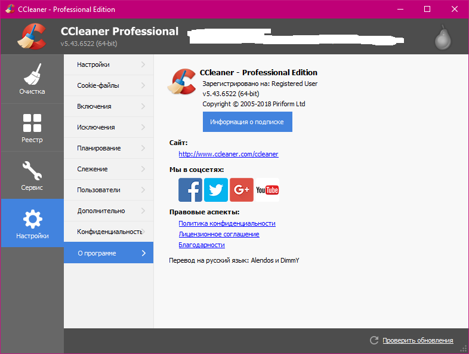Screen dimensions: 469x354
Task: Click the version v5.43.6522 text in About panel
Action: coord(230,94)
